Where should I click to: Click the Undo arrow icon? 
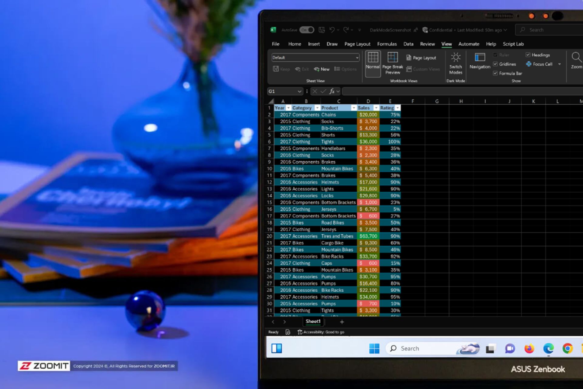[332, 30]
